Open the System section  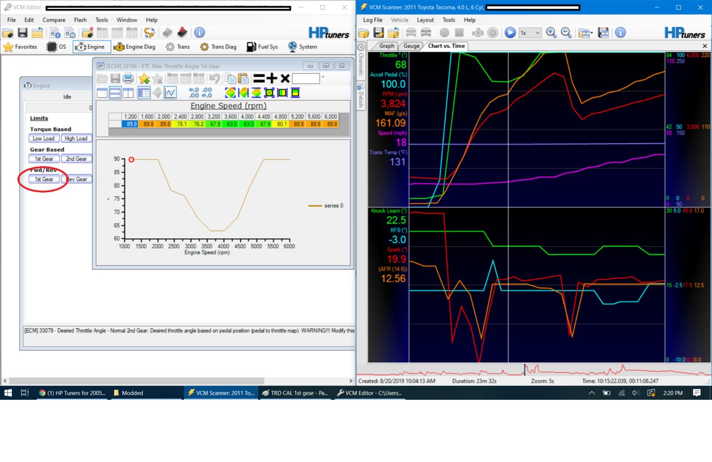coord(301,47)
